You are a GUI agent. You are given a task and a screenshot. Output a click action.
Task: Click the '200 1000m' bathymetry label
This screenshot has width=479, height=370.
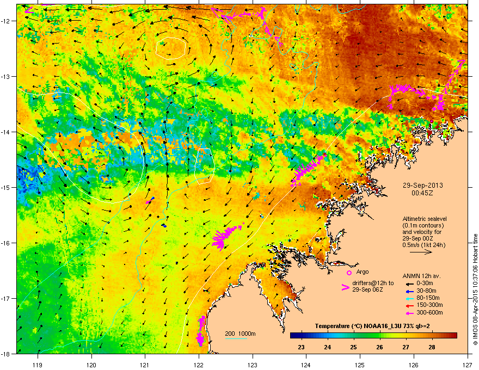point(241,334)
